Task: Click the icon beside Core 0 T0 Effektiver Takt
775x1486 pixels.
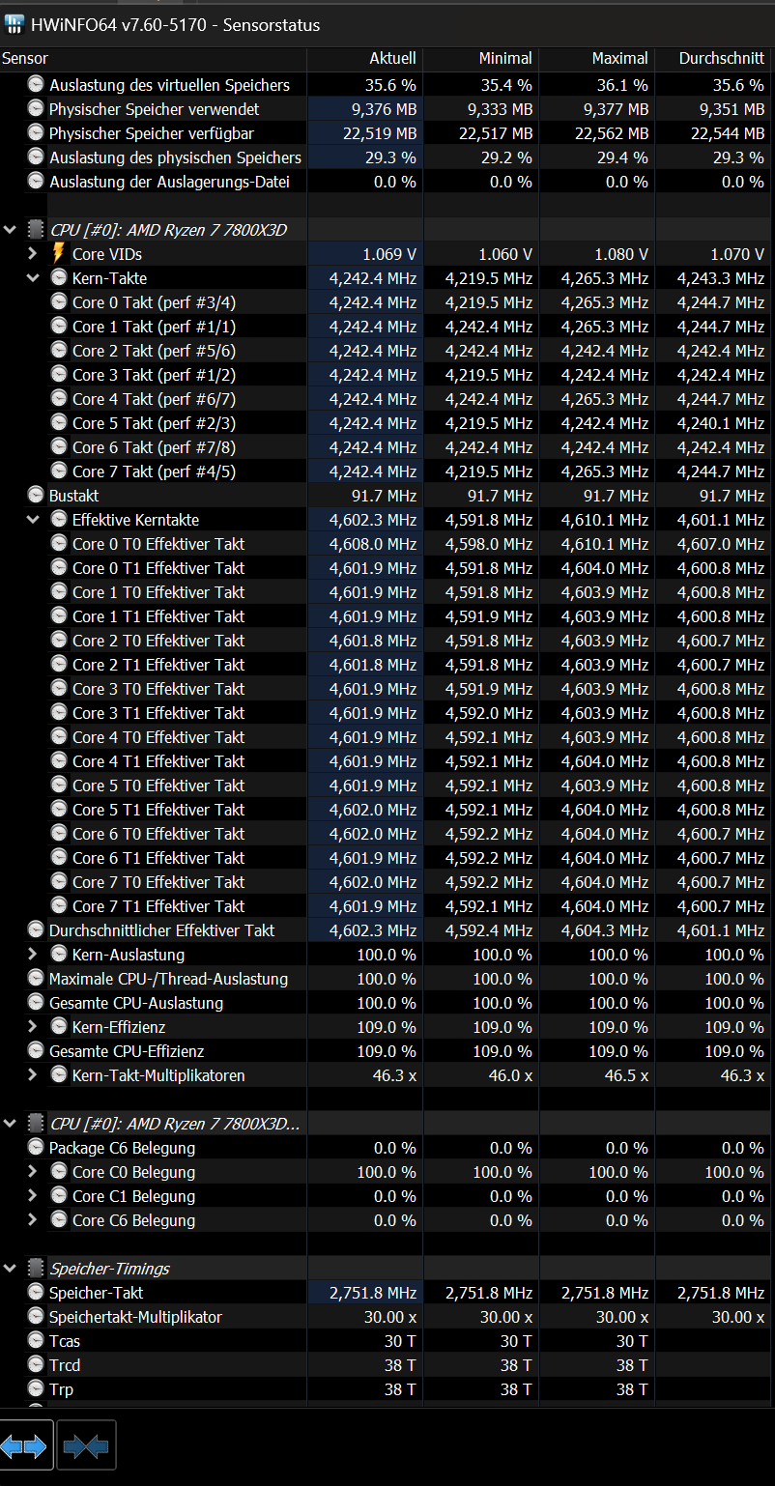Action: click(x=59, y=544)
